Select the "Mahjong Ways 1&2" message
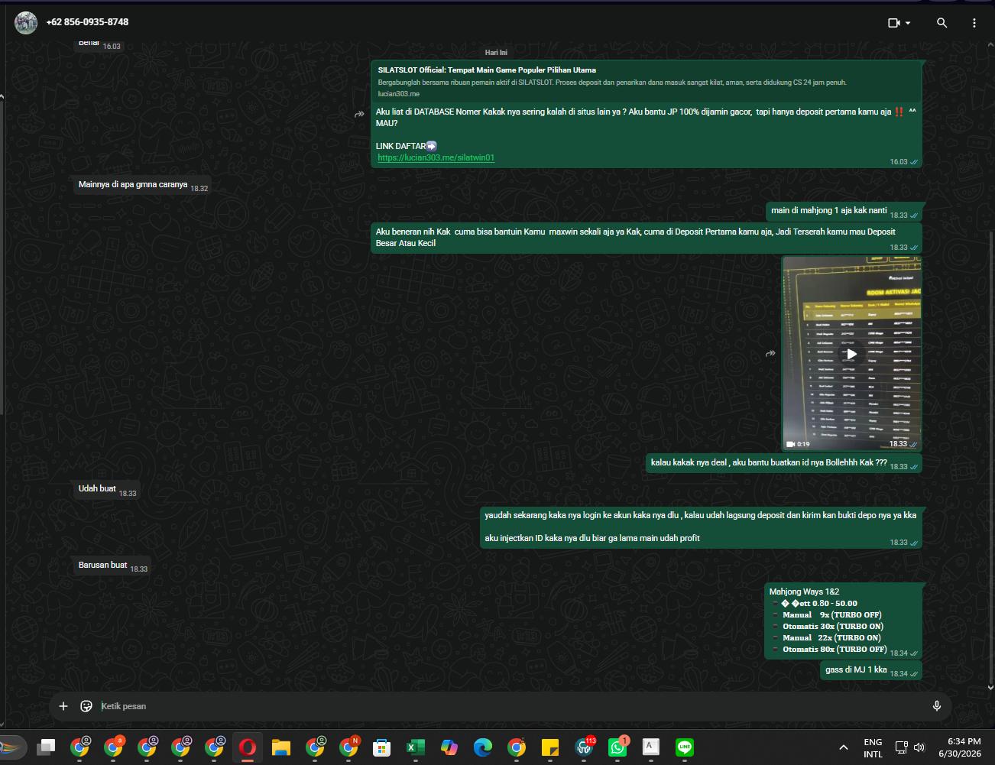Screen dimensions: 995x765 (x=843, y=621)
